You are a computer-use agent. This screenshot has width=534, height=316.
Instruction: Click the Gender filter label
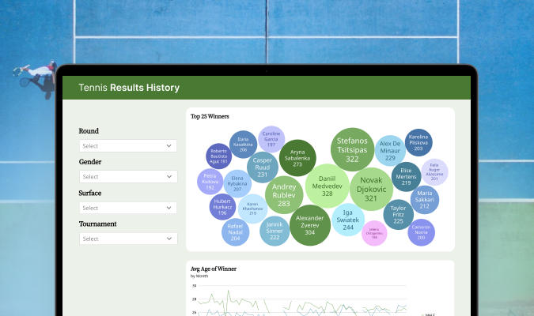coord(90,162)
